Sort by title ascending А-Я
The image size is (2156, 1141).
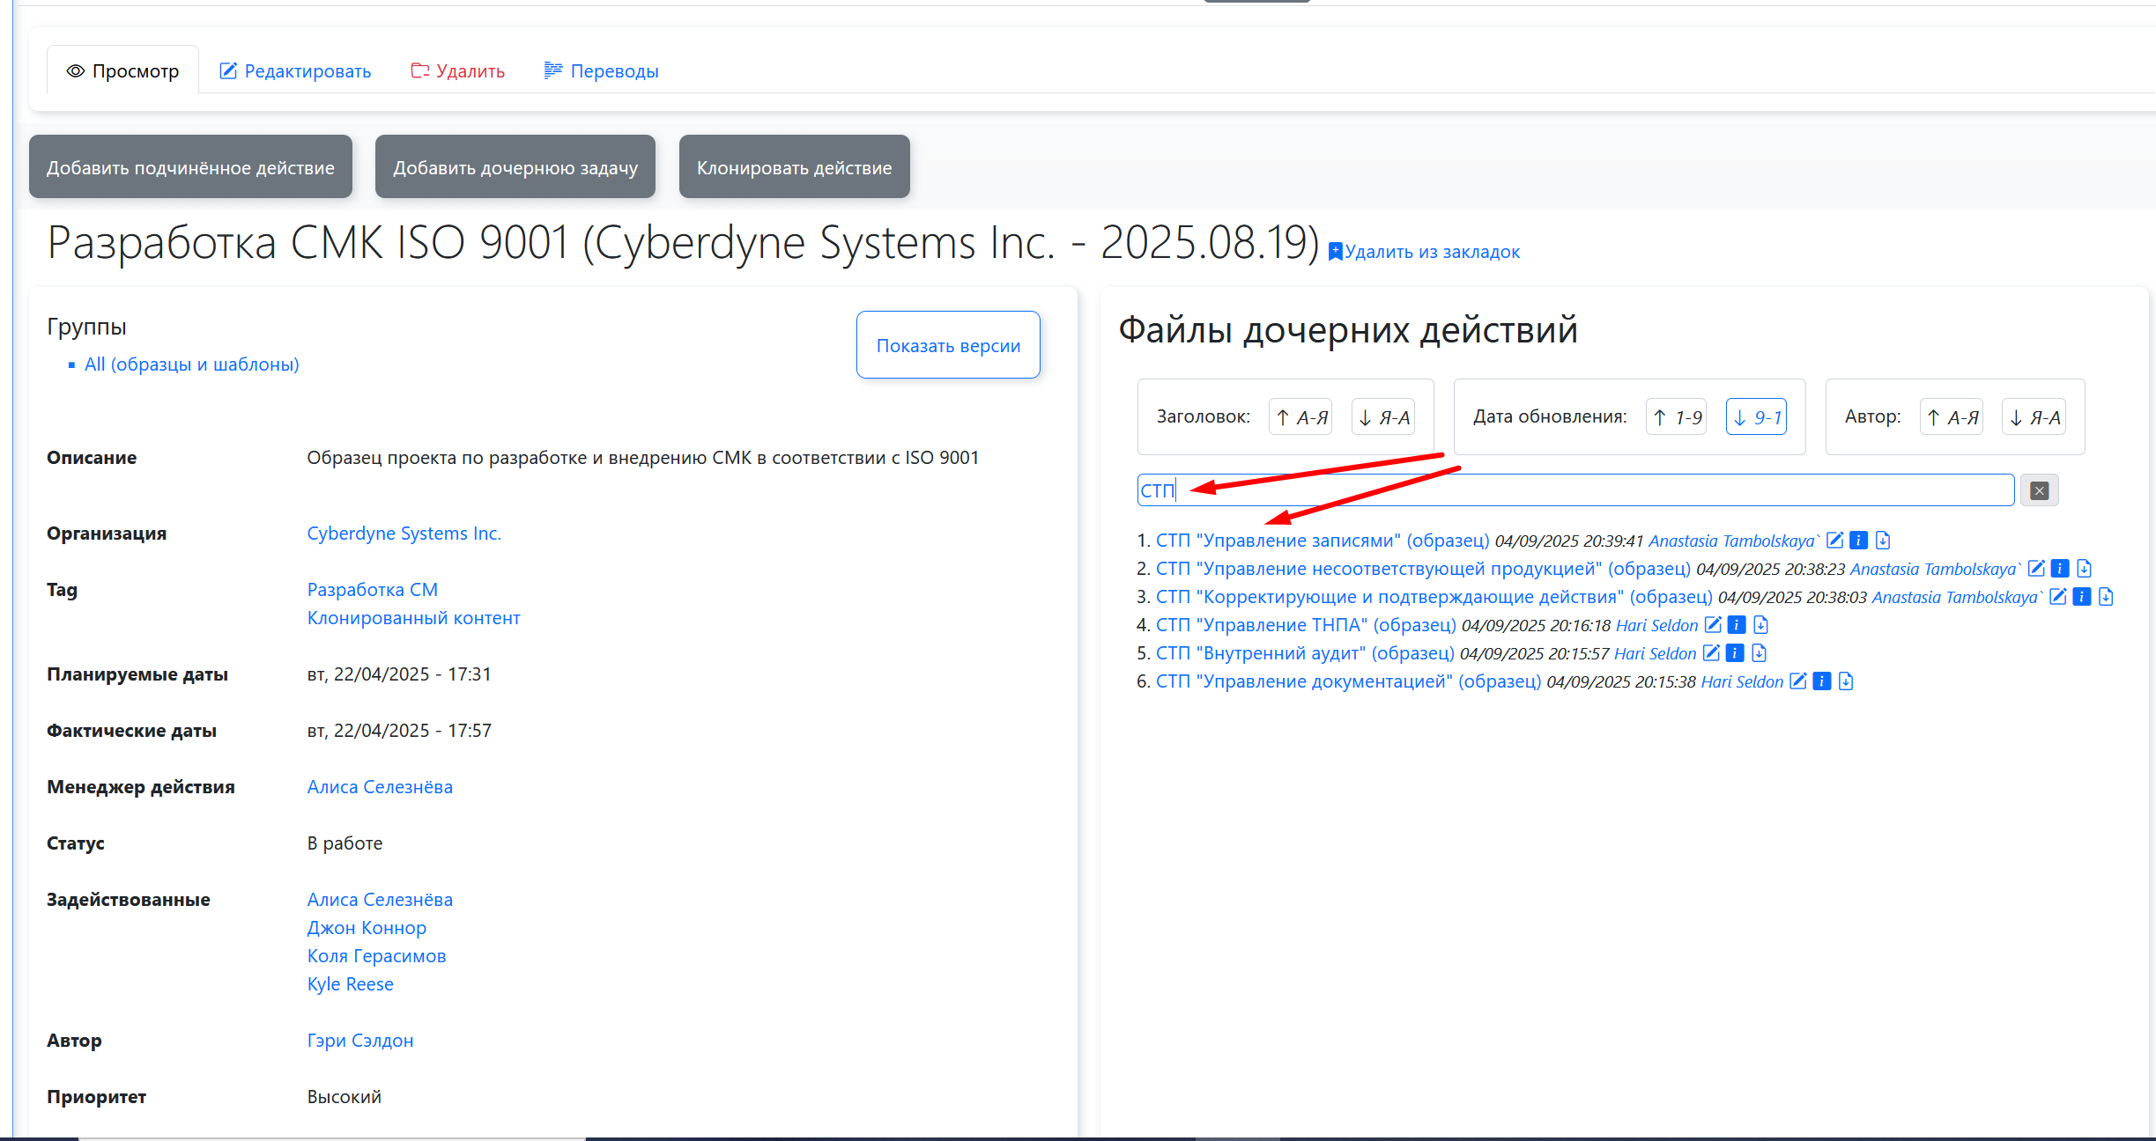1300,417
